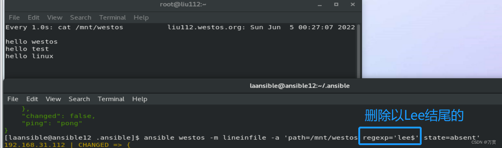Open Terminal menu in laansible window

pyautogui.click(x=111, y=99)
